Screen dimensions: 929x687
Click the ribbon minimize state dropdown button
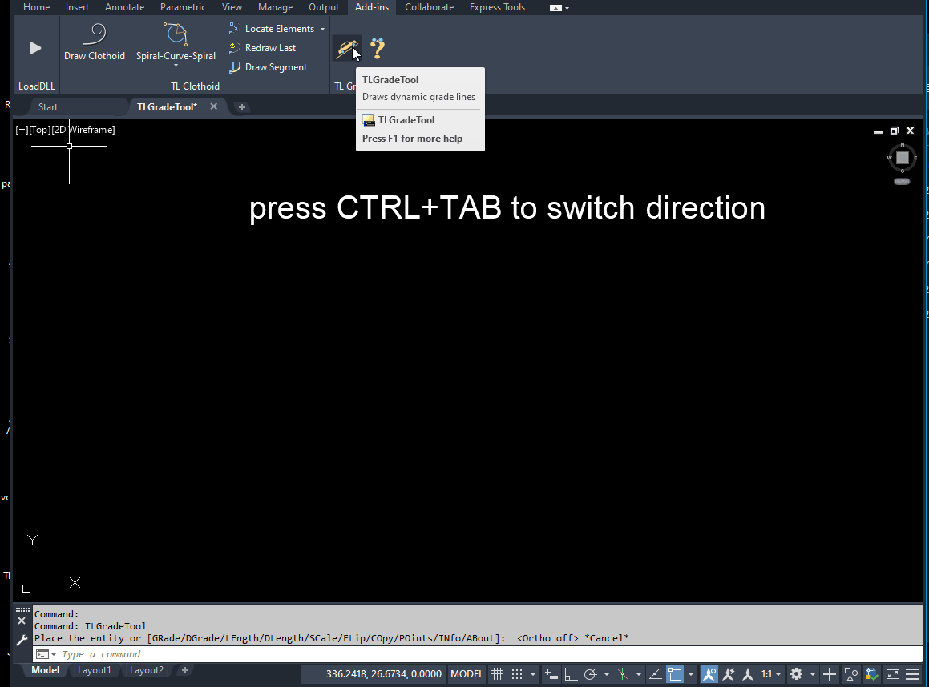pyautogui.click(x=559, y=8)
